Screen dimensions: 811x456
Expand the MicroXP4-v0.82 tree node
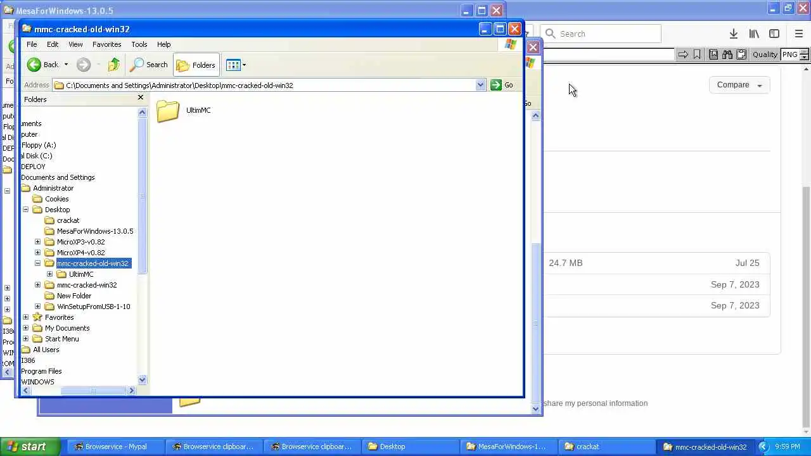click(37, 253)
